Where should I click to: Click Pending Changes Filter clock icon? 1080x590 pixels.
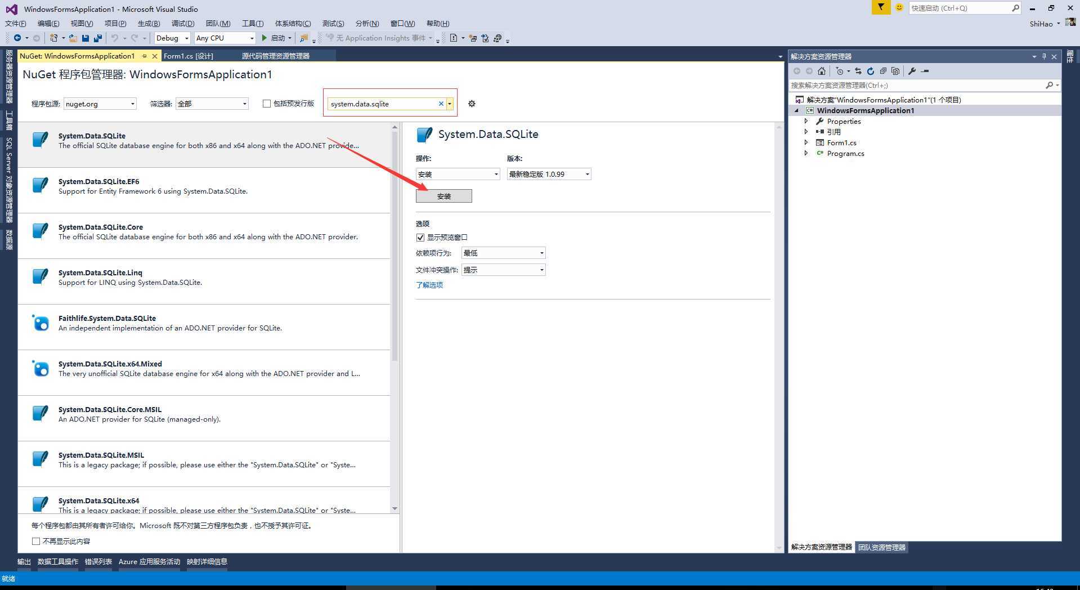pos(840,71)
